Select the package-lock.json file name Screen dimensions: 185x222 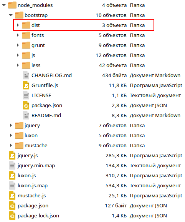pos(38,216)
